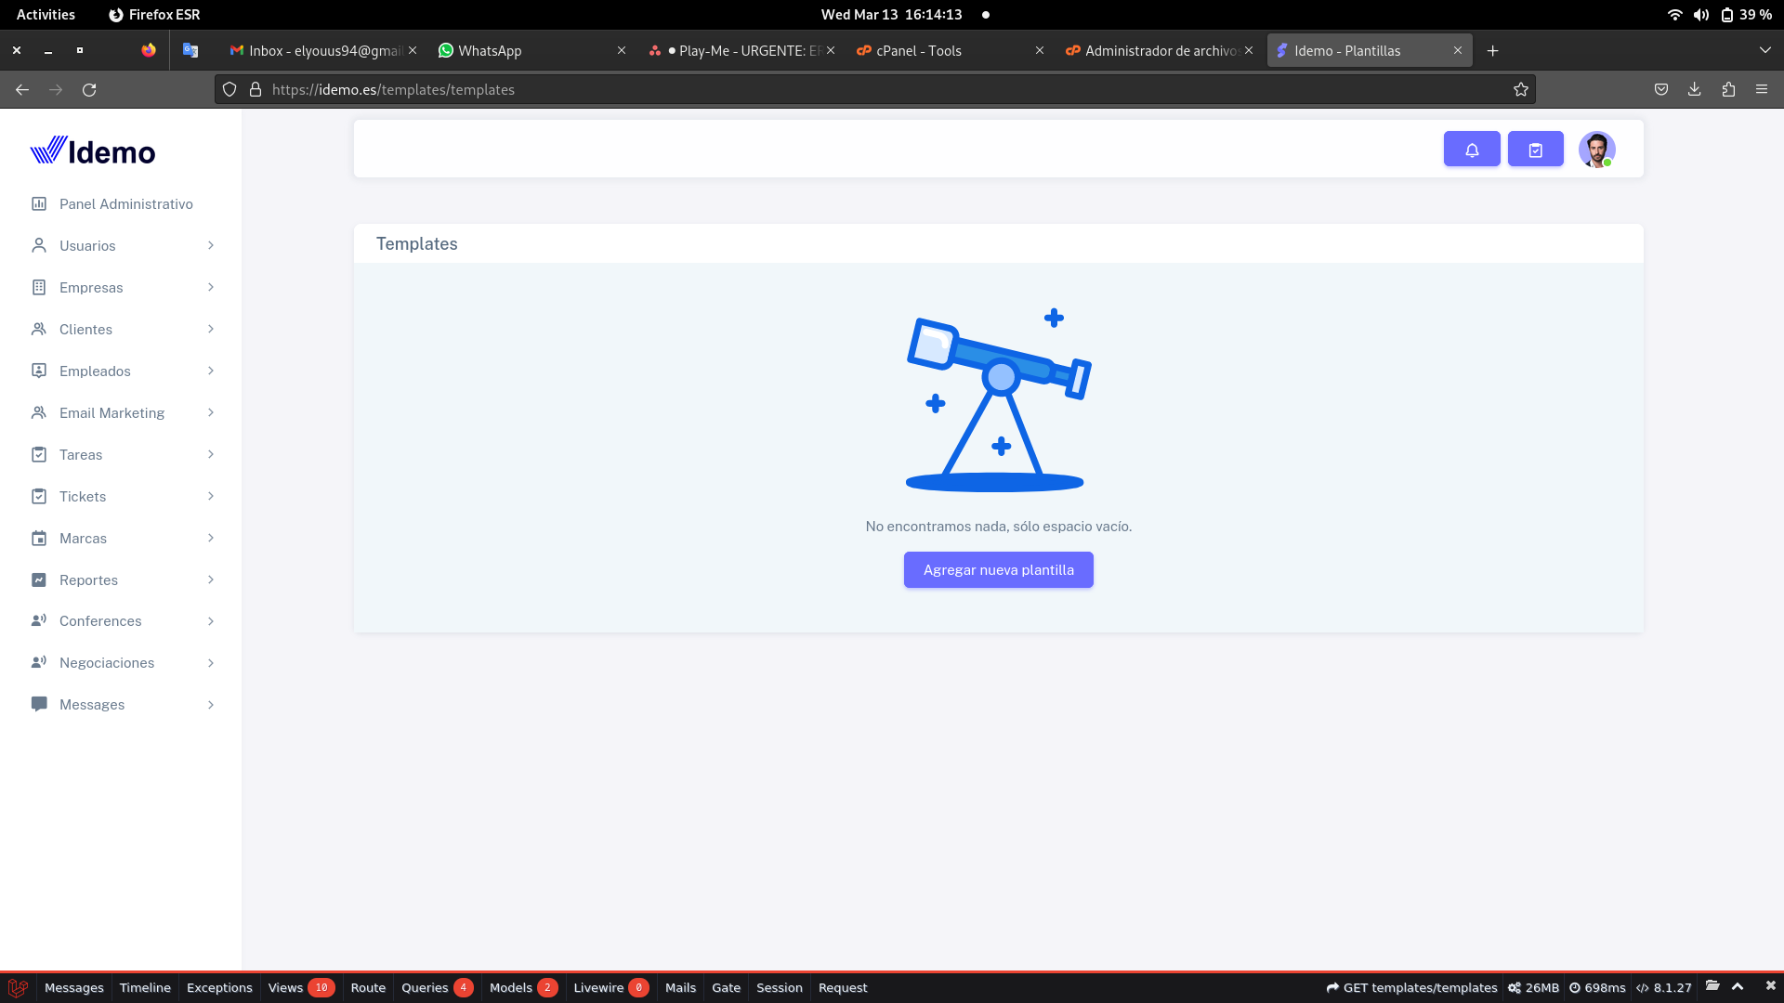Open the Exceptions debugbar tab
Image resolution: width=1784 pixels, height=1003 pixels.
coord(219,988)
